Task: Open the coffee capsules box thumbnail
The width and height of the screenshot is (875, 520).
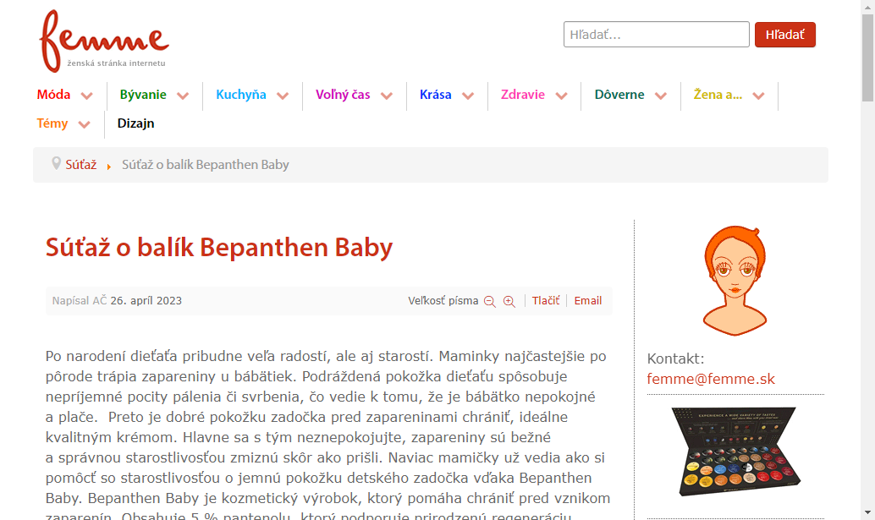Action: (x=736, y=452)
